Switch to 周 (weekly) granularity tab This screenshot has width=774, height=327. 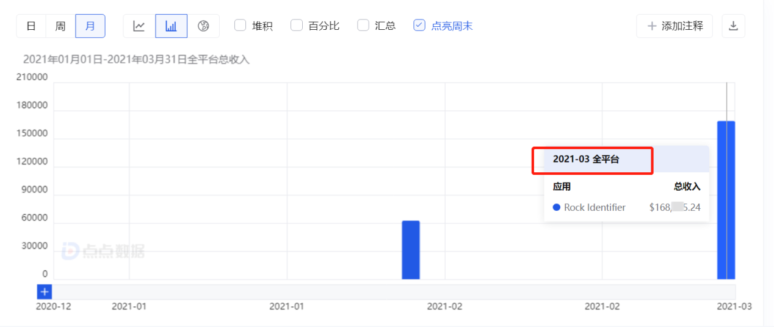coord(60,26)
